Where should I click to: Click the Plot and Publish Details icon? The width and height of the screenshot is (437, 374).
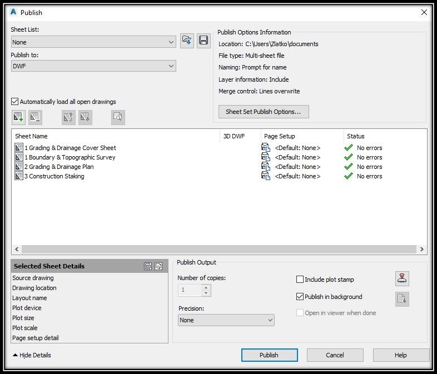tap(402, 299)
